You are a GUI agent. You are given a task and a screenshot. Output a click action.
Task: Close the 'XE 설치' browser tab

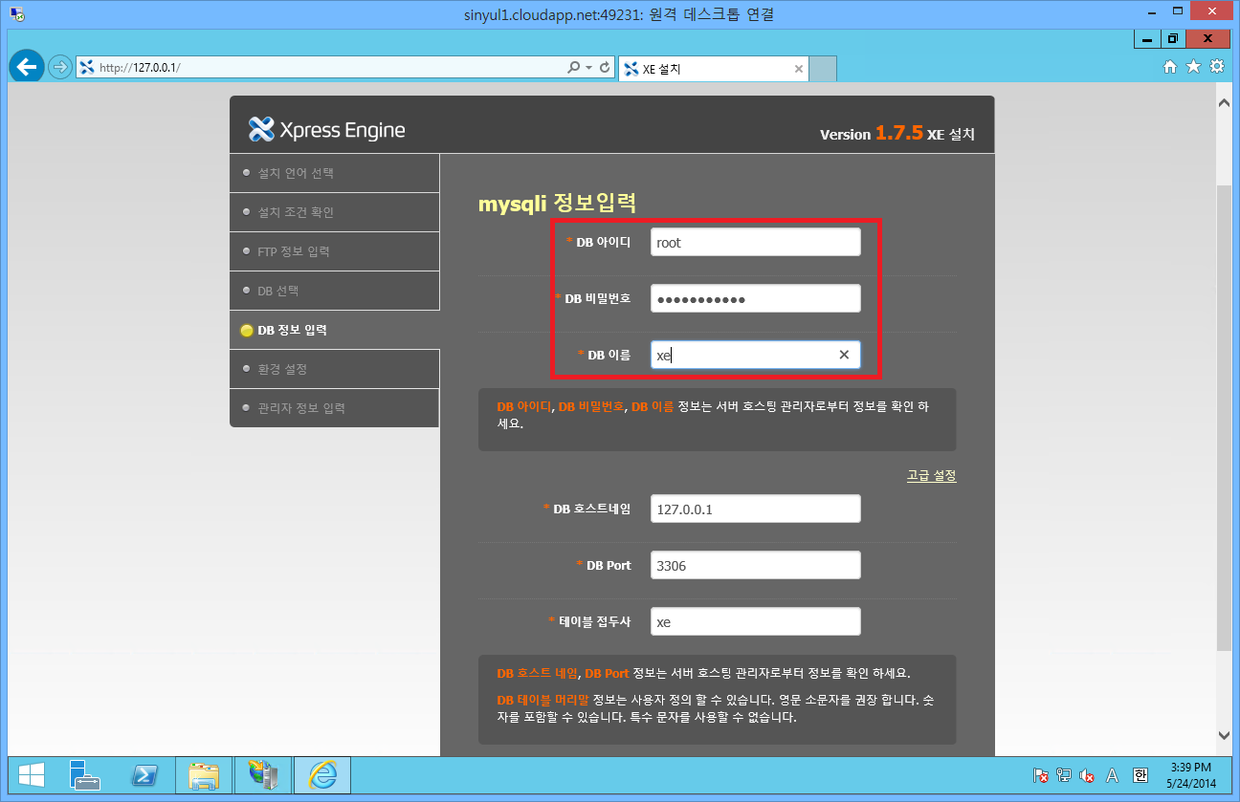coord(799,69)
